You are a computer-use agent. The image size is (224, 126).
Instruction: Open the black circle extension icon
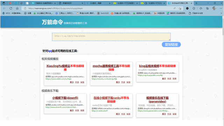[x=187, y=8]
